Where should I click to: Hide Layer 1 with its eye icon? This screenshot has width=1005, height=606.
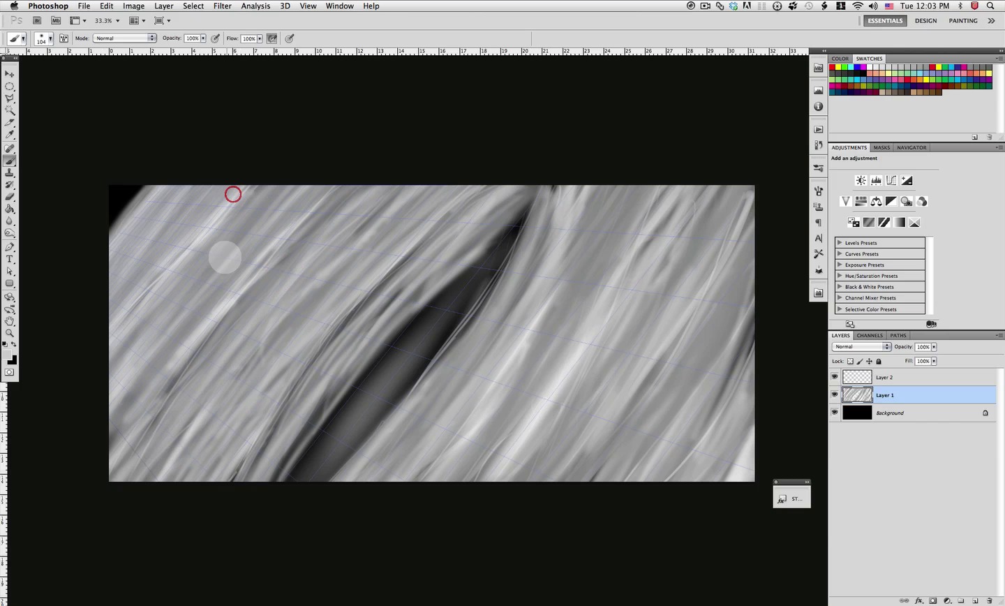coord(835,394)
